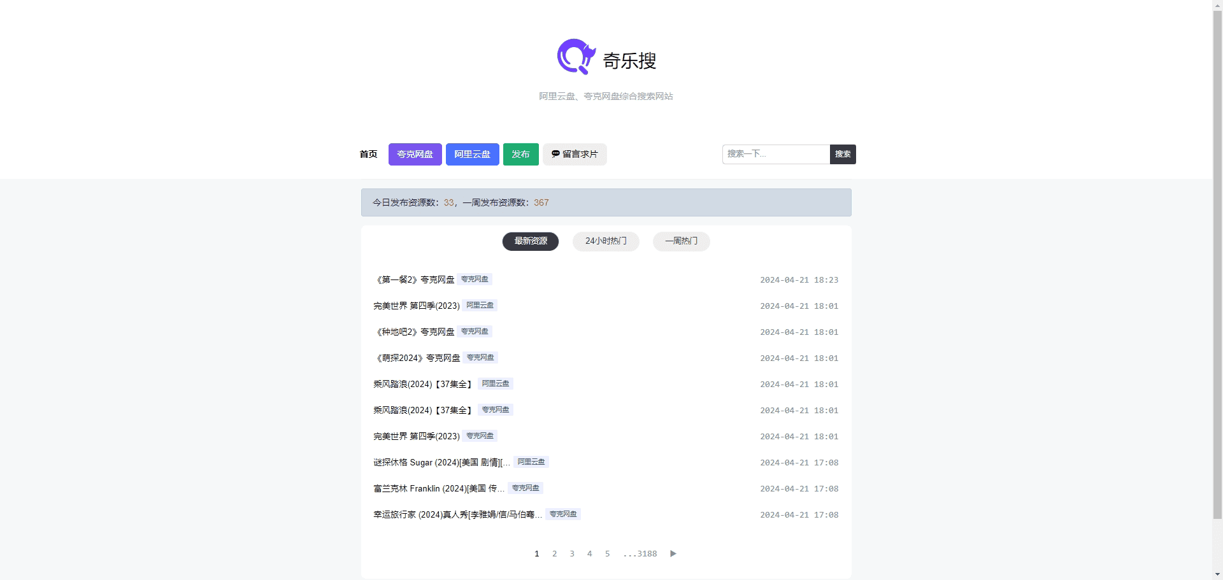Click the scrollbar down arrow
Viewport: 1223px width, 580px height.
1217,574
